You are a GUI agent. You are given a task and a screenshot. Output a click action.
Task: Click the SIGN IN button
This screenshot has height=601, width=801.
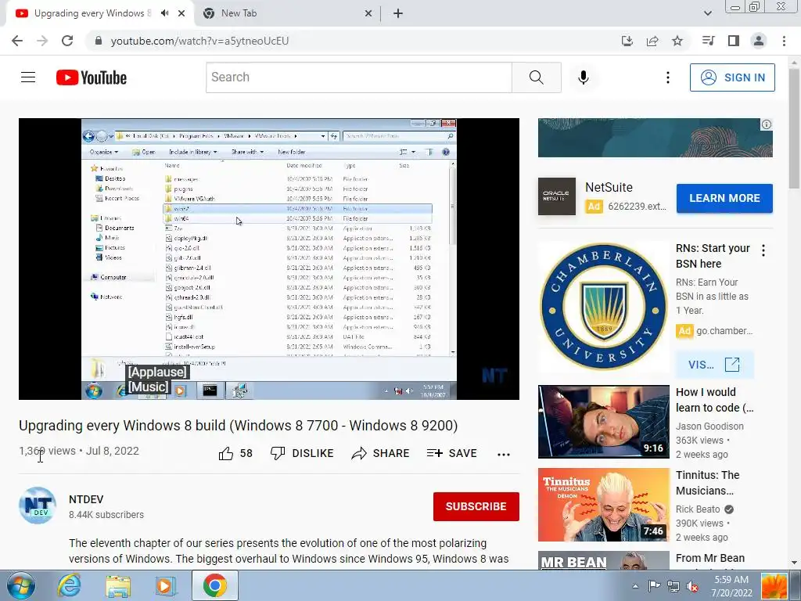pyautogui.click(x=732, y=77)
